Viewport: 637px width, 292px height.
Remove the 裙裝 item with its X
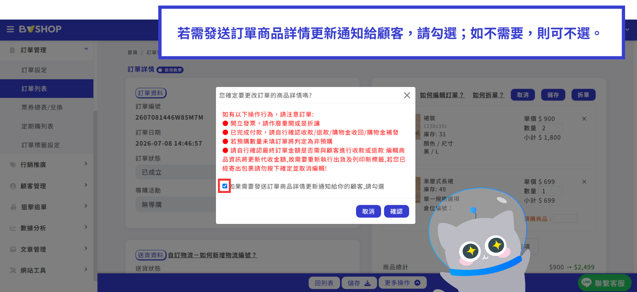pyautogui.click(x=584, y=119)
